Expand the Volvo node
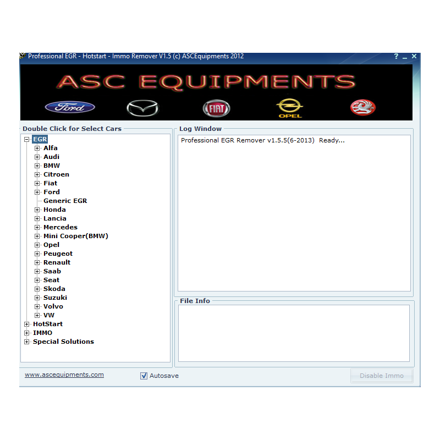Image resolution: width=440 pixels, height=440 pixels. coord(37,306)
